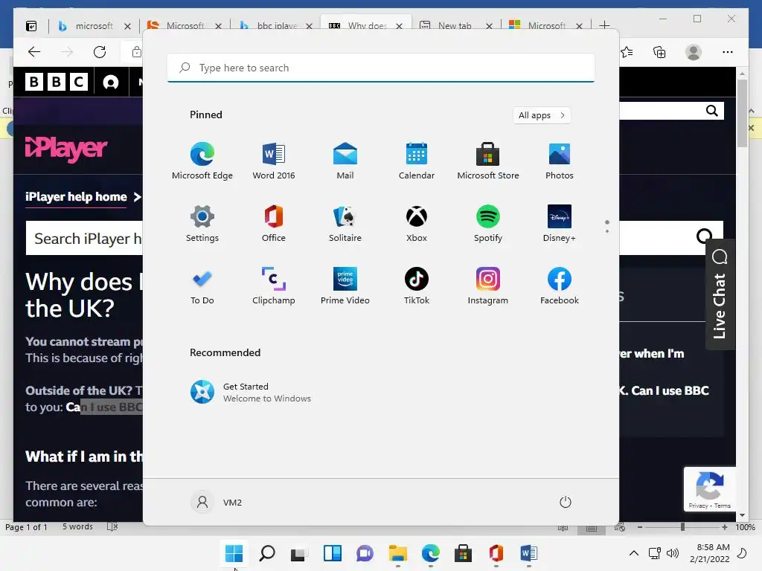Go to next page of pinned apps

point(607,230)
